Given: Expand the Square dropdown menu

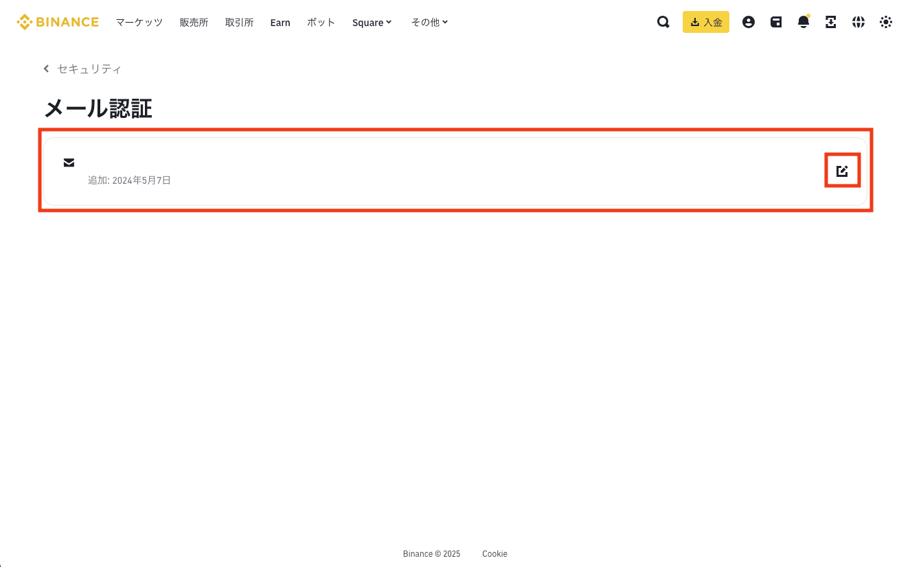Looking at the screenshot, I should (x=372, y=23).
